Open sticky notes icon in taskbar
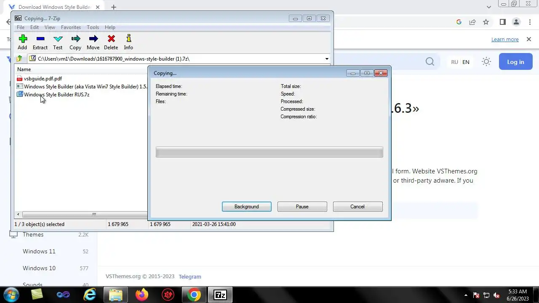Screen dimensions: 539x303 (37, 295)
